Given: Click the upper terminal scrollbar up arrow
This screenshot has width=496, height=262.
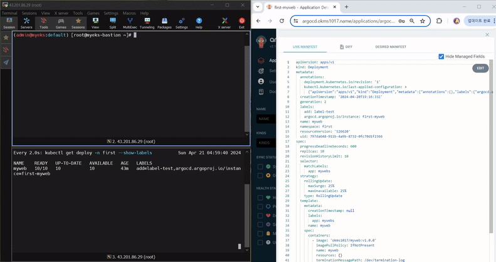Looking at the screenshot, I should coord(247,34).
